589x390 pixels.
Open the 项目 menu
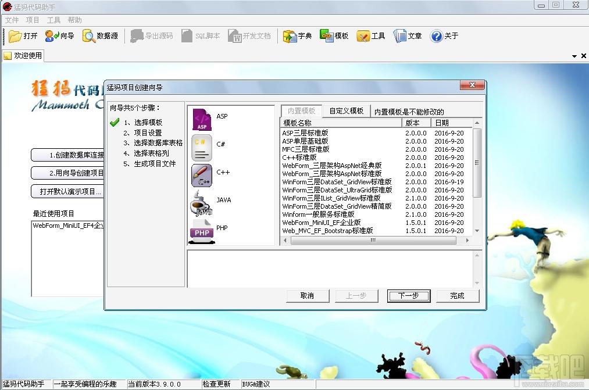click(33, 20)
